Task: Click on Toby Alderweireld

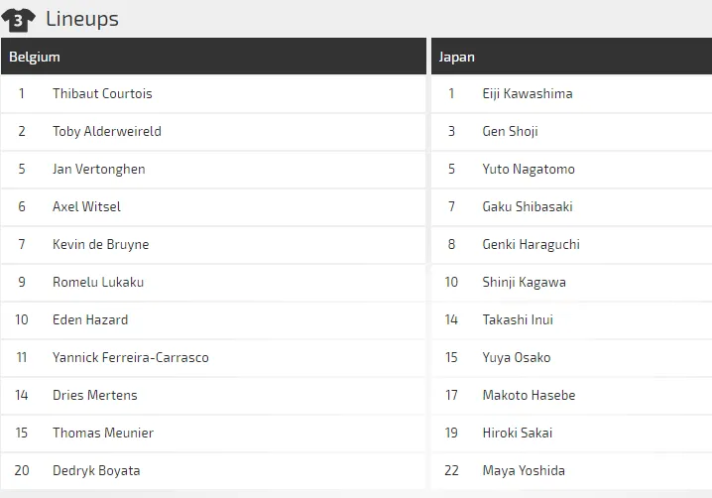Action: 107,132
